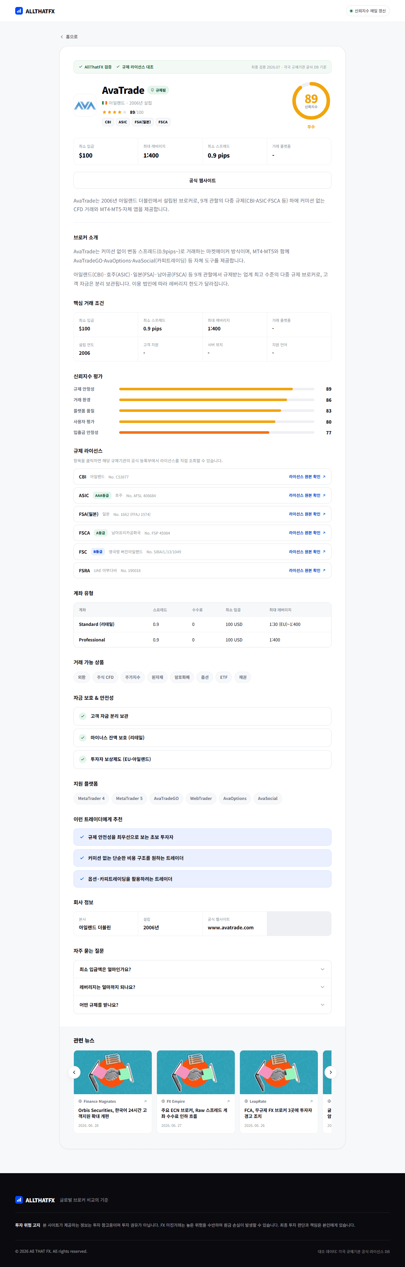
Task: Open 라이선스 원본 확인 for FSC
Action: point(307,552)
